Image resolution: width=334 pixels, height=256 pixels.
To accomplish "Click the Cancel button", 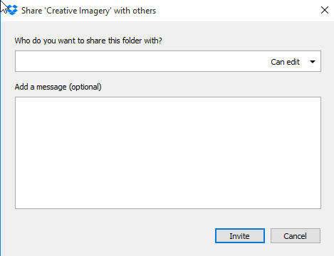I will [x=296, y=236].
